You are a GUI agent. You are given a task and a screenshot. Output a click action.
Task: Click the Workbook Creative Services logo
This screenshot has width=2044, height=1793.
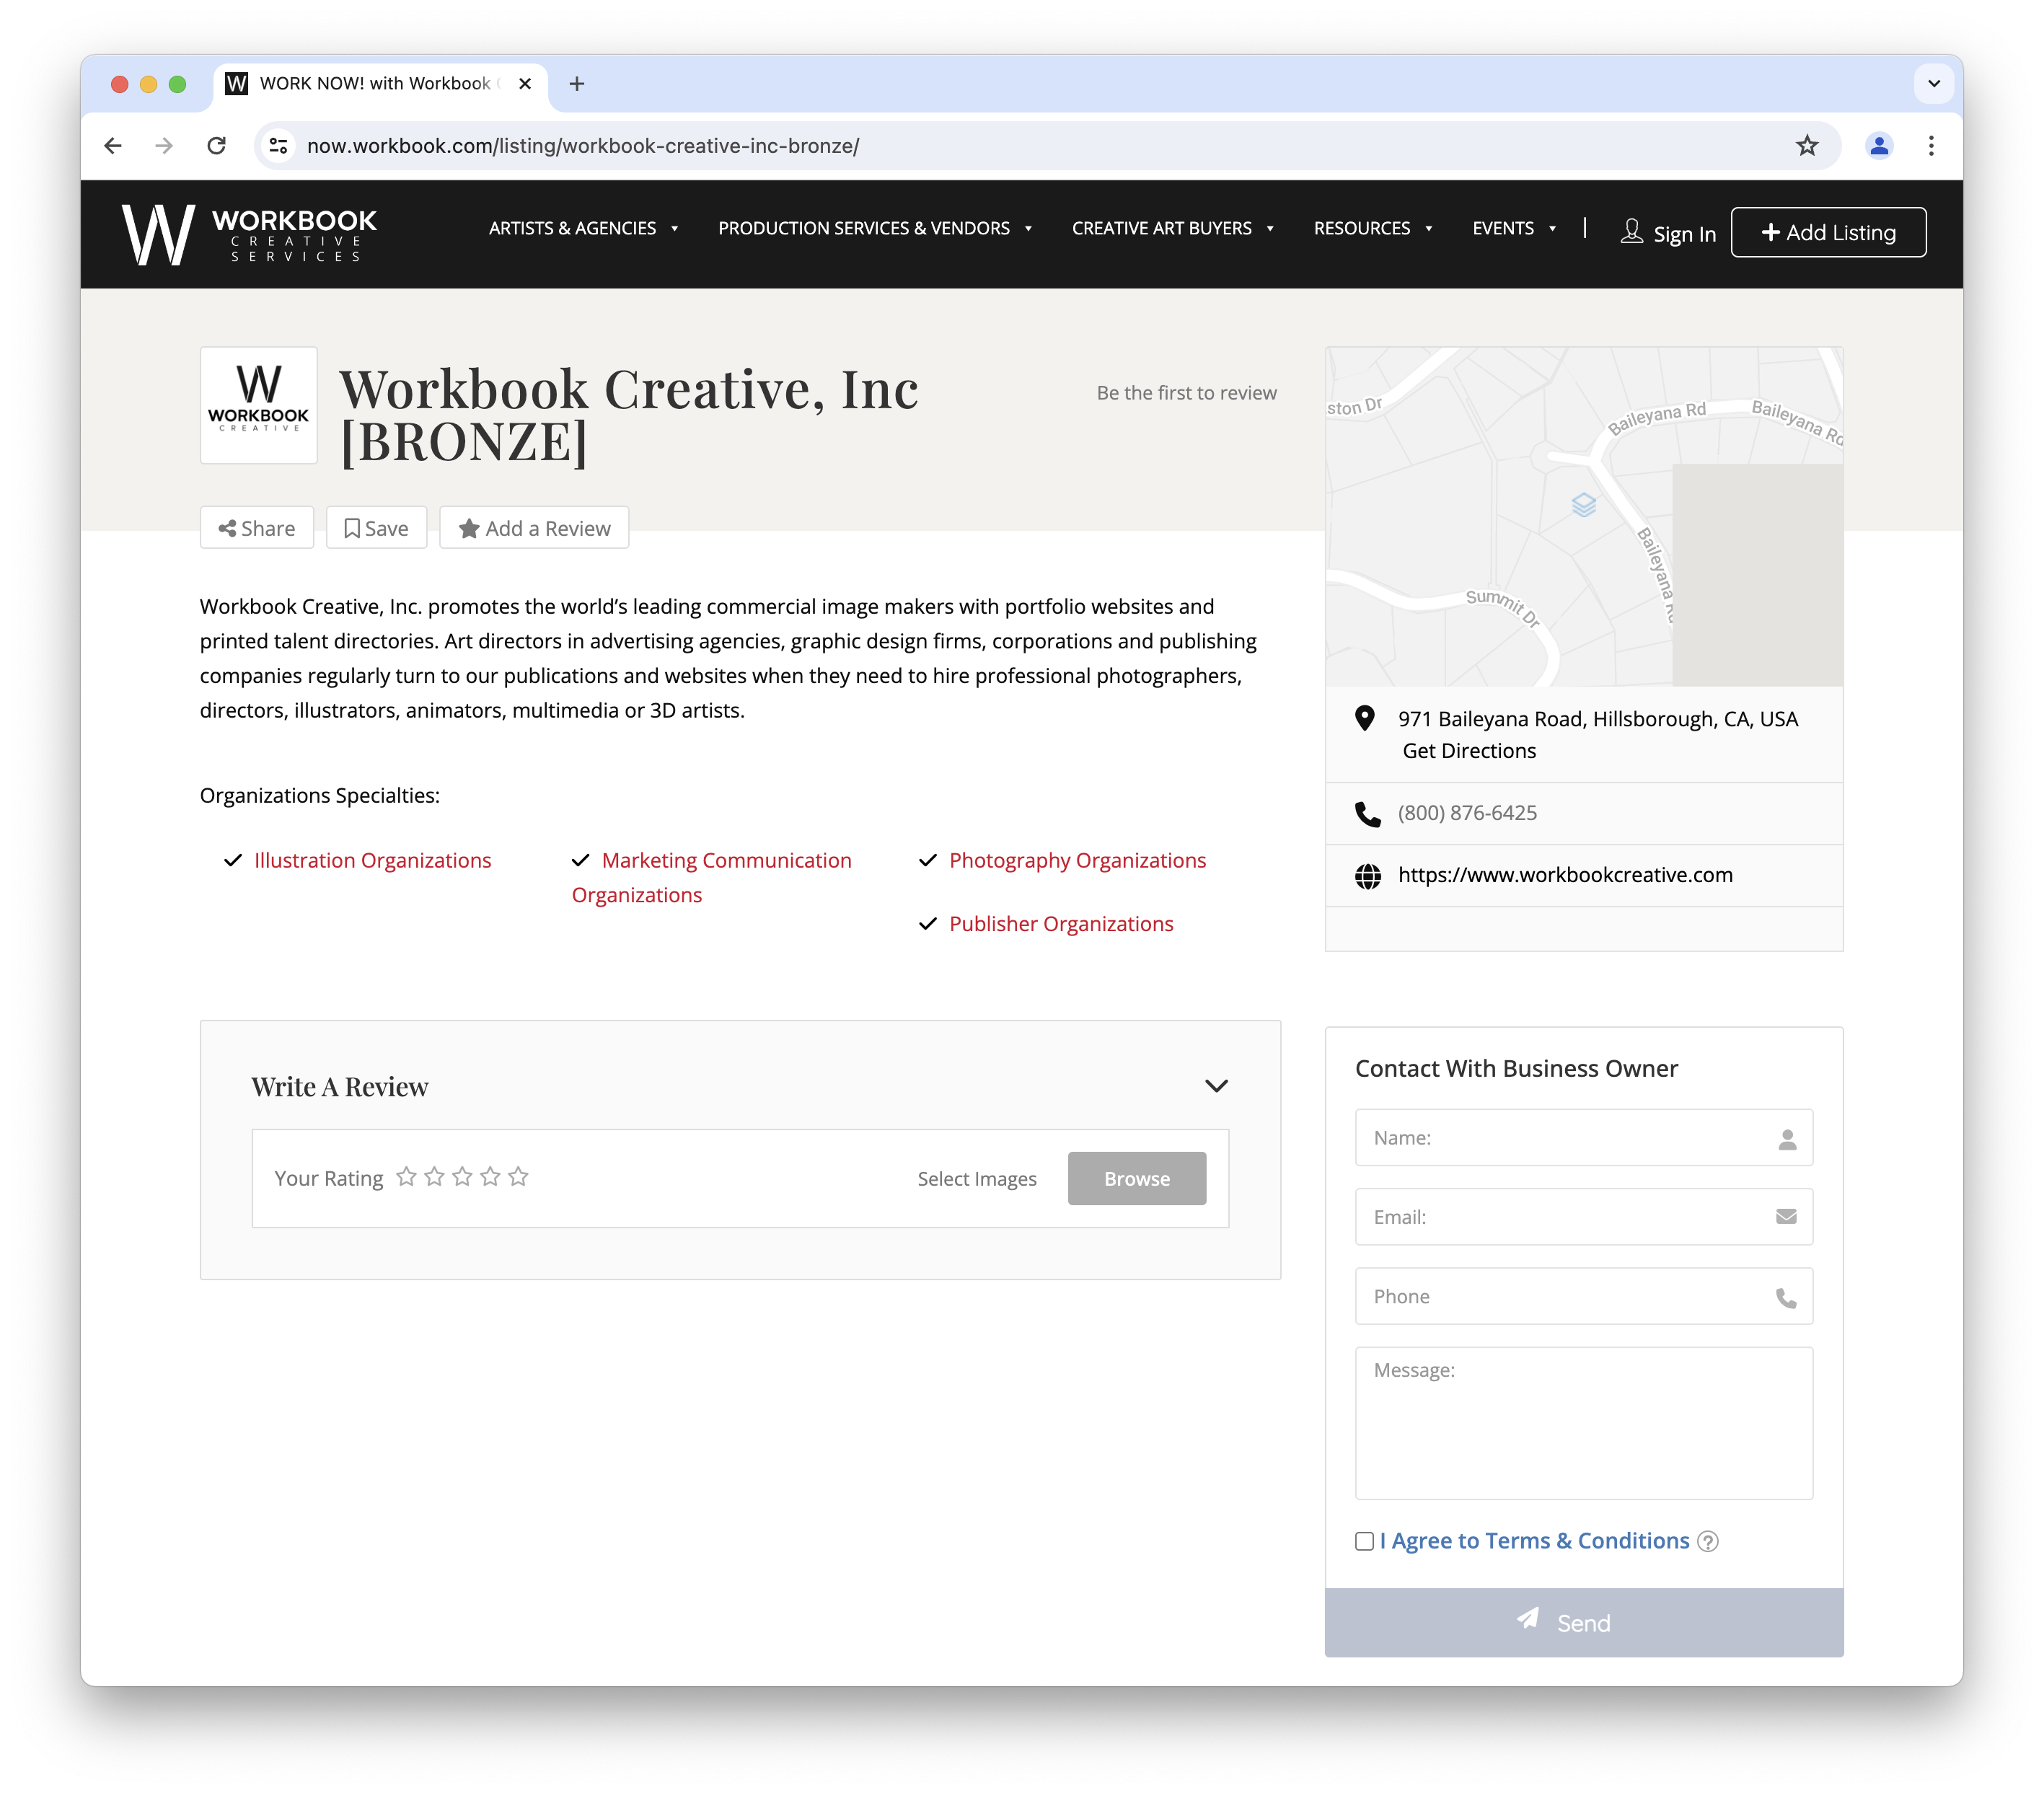pos(249,234)
